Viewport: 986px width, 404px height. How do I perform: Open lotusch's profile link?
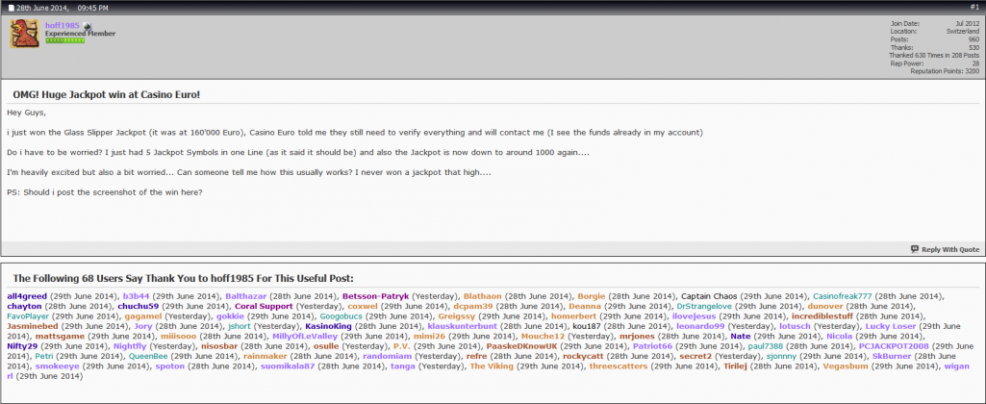[x=795, y=326]
